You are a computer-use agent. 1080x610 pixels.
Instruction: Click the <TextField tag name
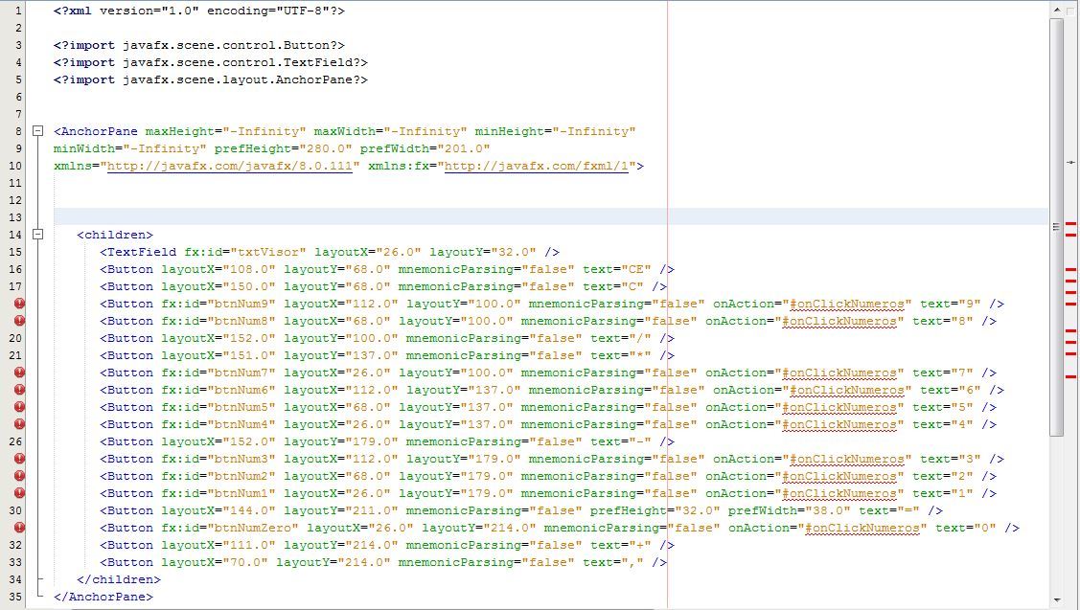138,252
